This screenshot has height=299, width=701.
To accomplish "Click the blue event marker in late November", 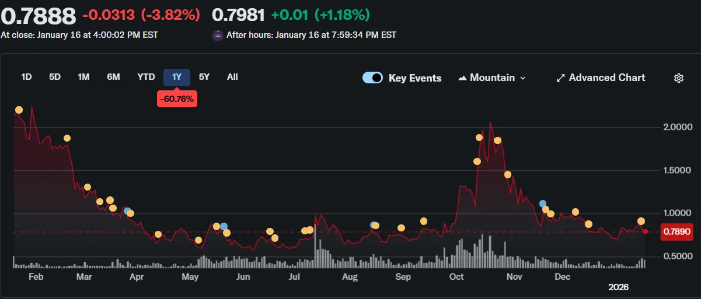I will coord(543,203).
